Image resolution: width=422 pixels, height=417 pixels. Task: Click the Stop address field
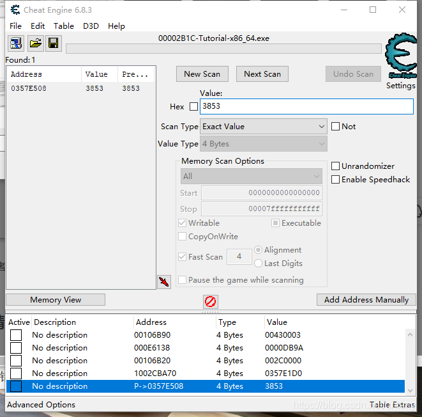[x=262, y=208]
